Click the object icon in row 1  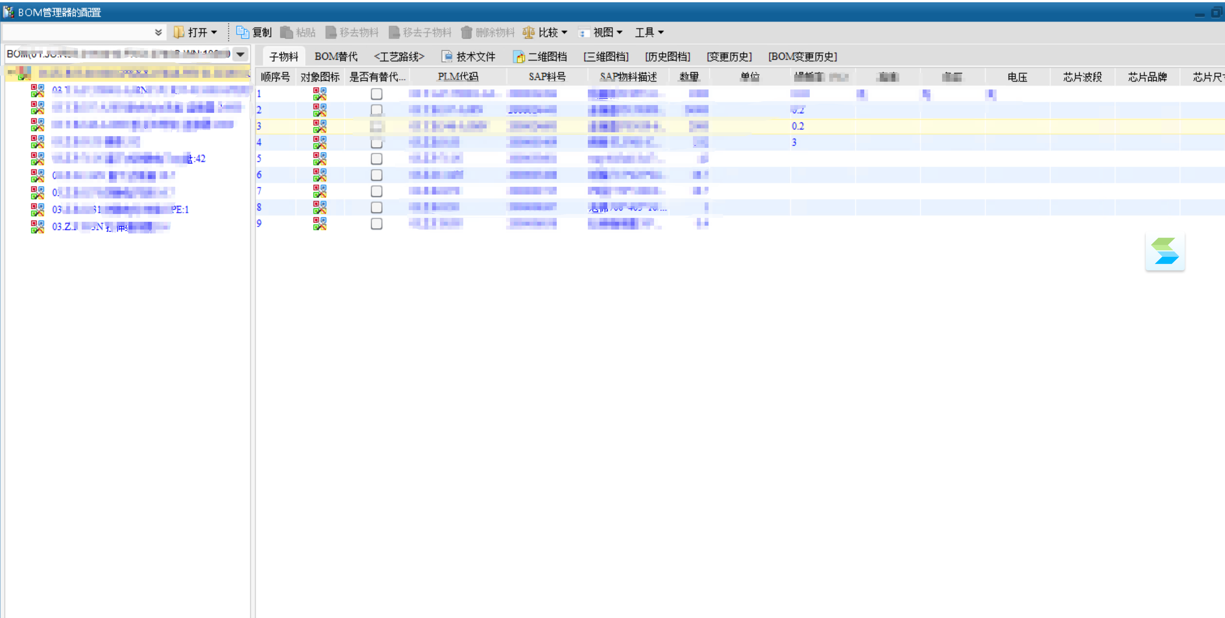pyautogui.click(x=320, y=94)
